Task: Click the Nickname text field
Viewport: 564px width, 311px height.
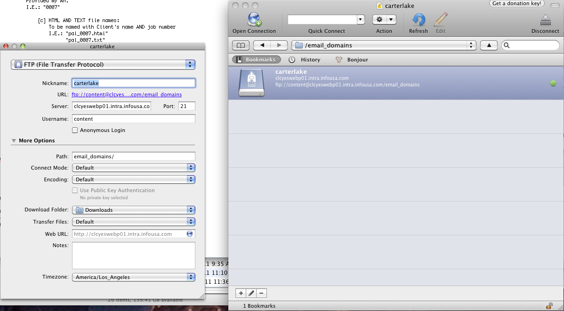Action: 133,83
